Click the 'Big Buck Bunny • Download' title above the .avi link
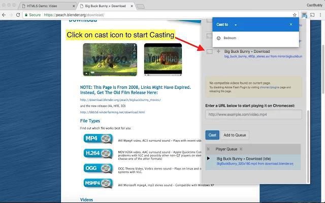 pyautogui.click(x=247, y=51)
